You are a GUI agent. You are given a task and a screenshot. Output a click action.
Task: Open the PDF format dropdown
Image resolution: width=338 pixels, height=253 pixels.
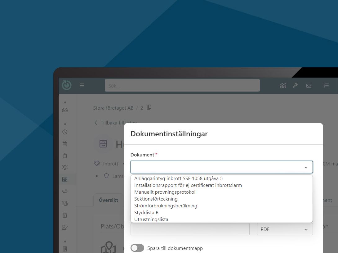click(285, 229)
